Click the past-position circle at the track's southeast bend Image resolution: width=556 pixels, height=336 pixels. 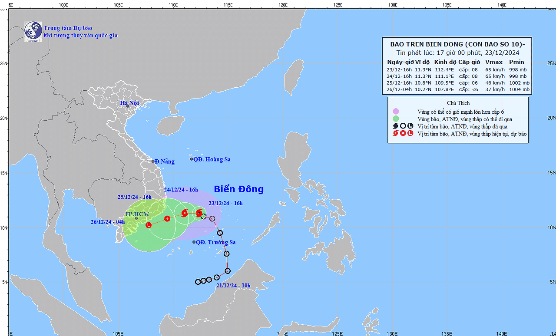(x=227, y=271)
